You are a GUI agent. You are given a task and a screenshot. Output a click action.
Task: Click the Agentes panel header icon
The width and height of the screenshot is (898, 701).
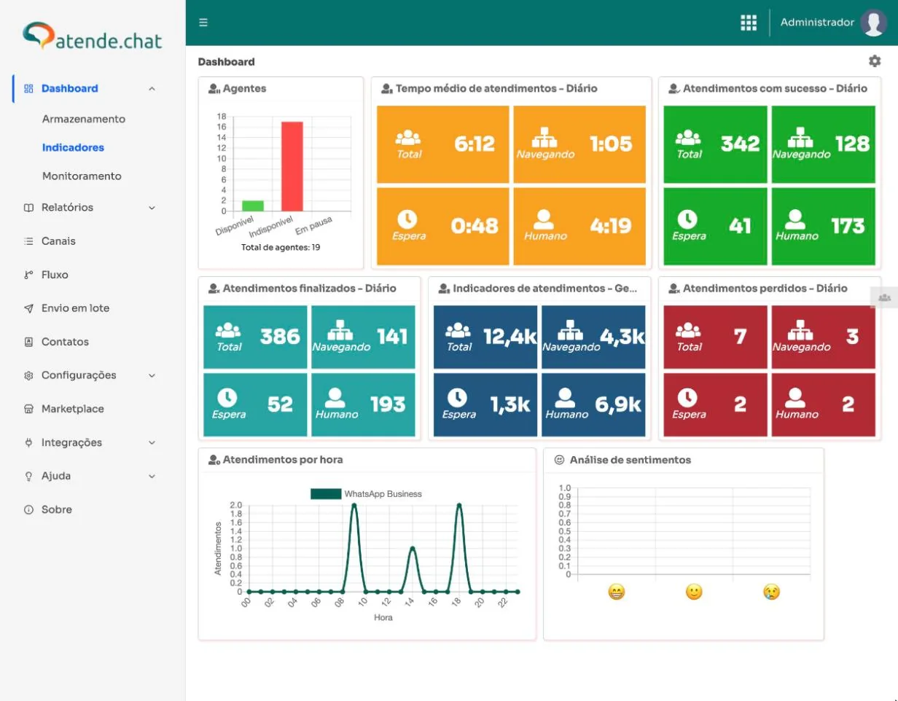coord(214,89)
